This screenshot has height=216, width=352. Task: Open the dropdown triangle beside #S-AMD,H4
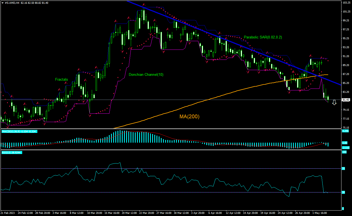coord(2,2)
